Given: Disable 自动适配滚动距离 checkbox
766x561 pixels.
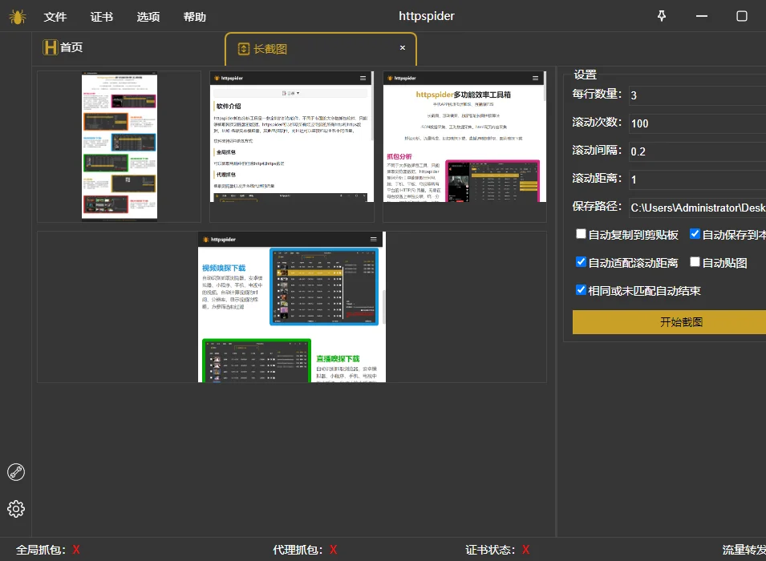Looking at the screenshot, I should tap(581, 262).
